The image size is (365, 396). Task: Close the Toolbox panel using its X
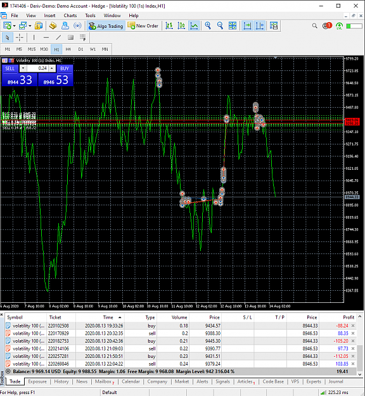pos(2,315)
